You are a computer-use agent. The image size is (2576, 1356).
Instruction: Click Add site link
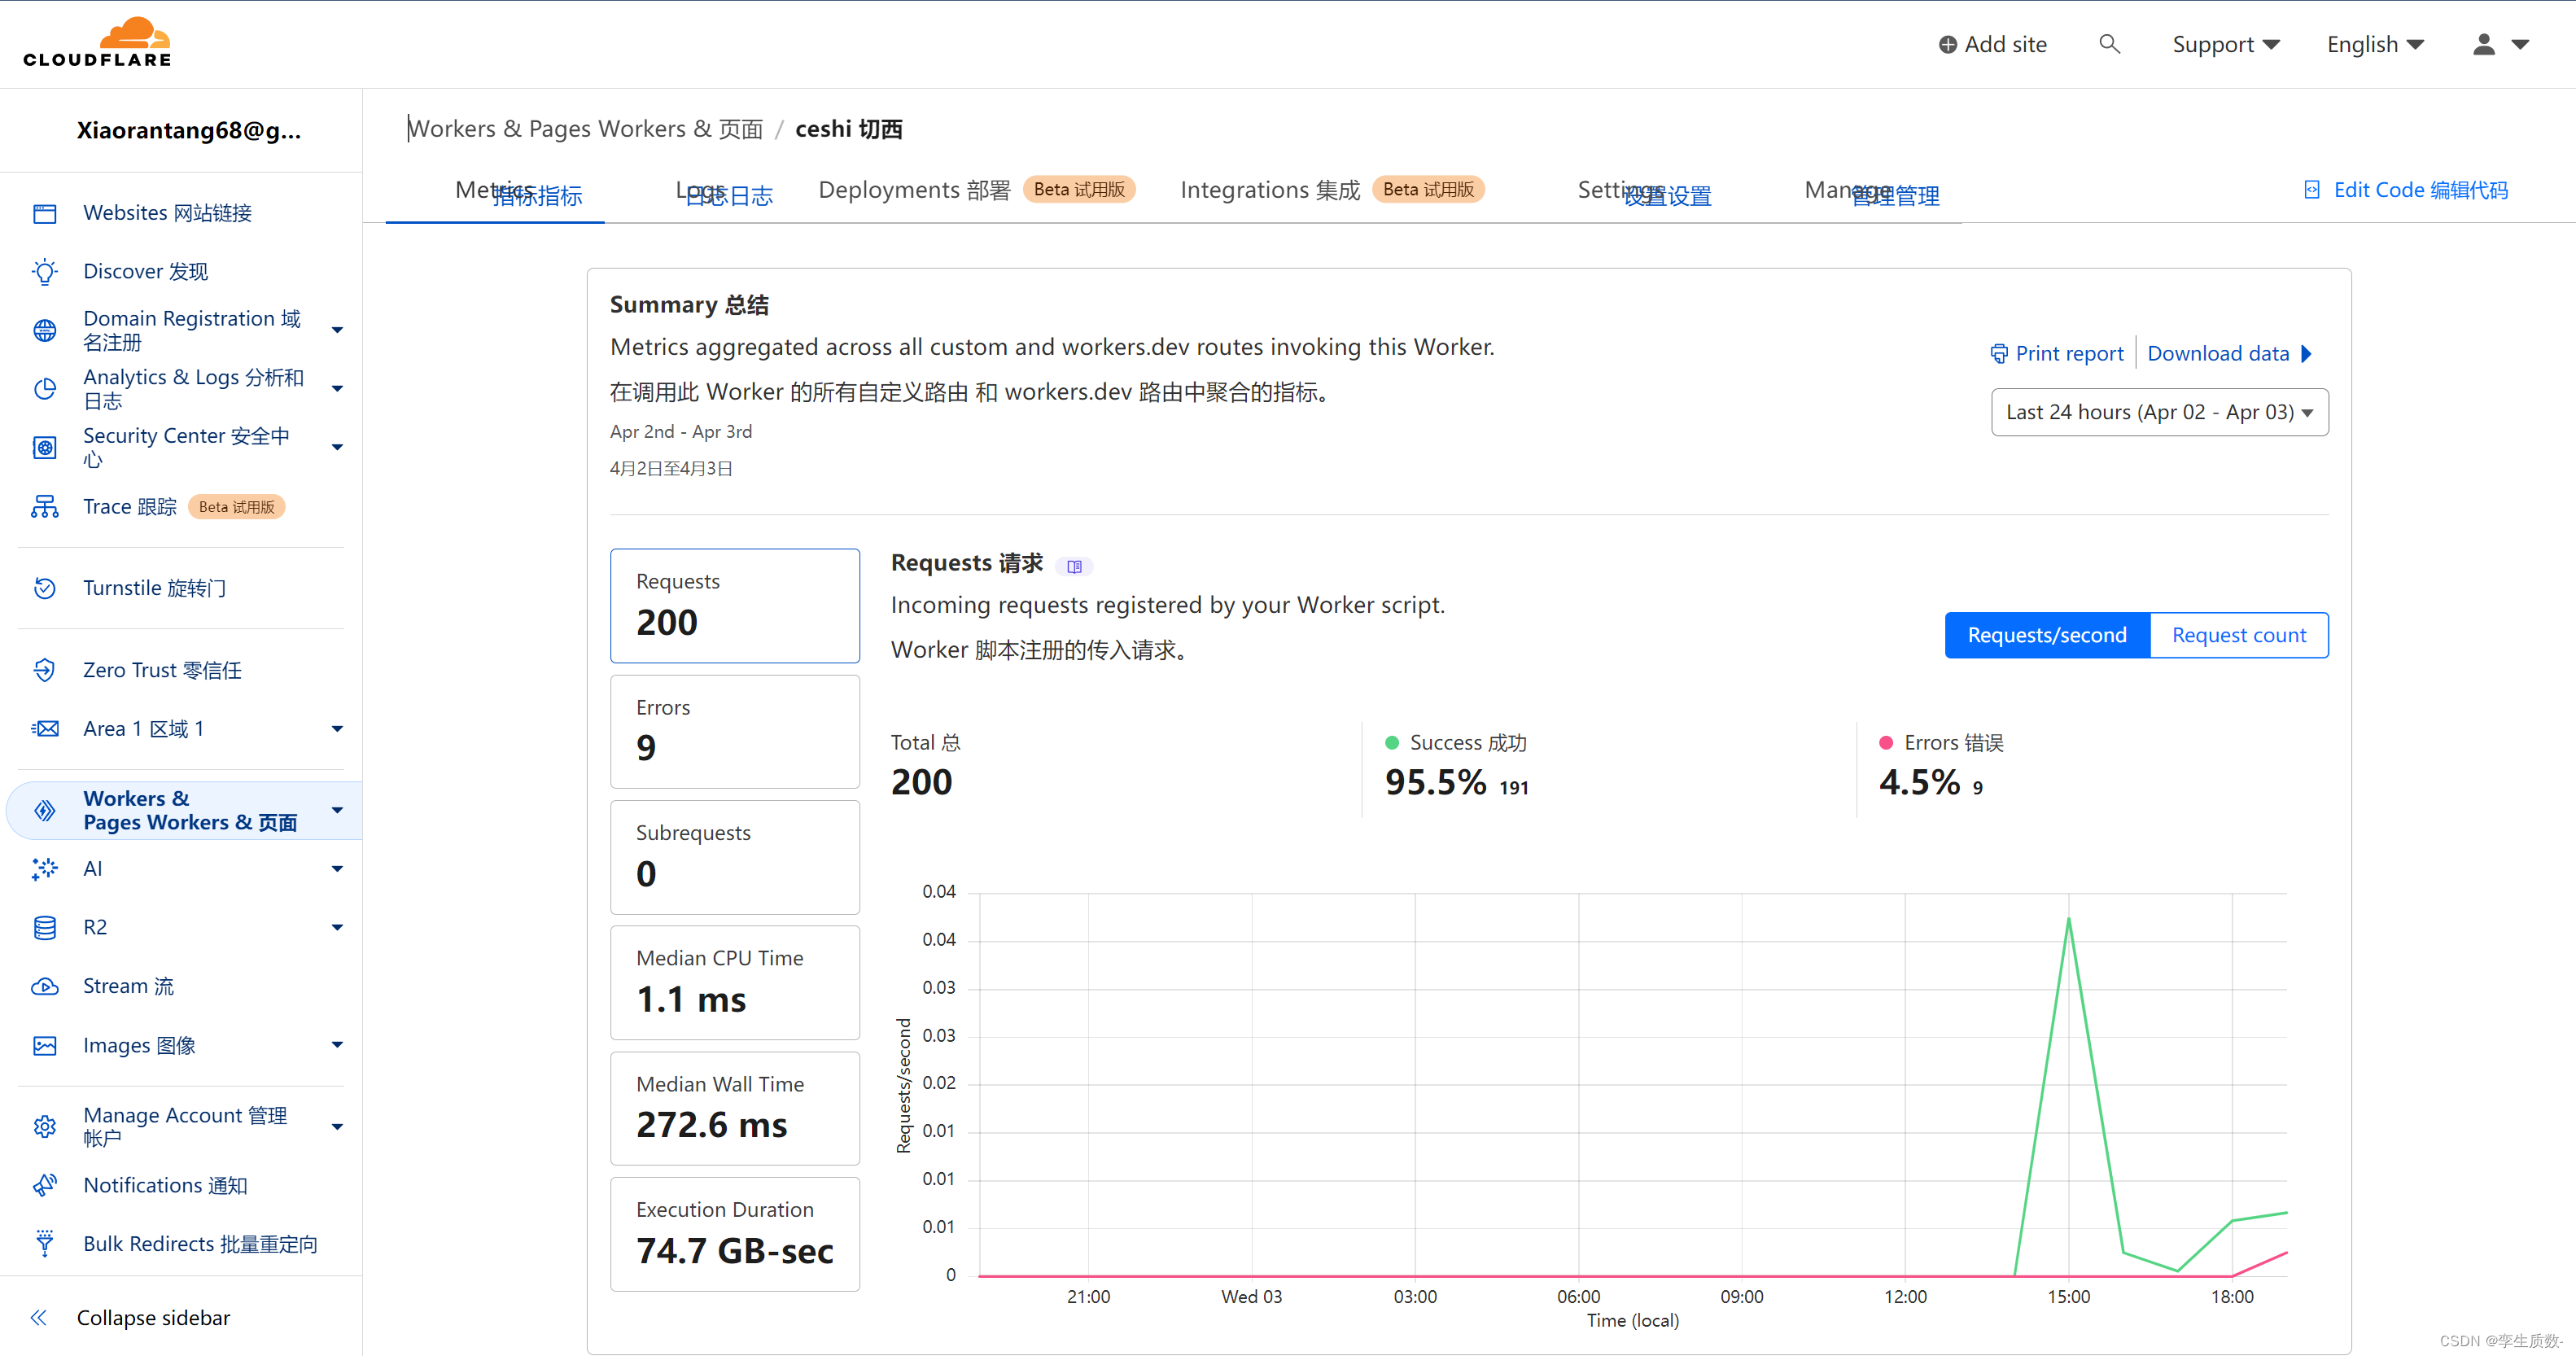pyautogui.click(x=1992, y=45)
